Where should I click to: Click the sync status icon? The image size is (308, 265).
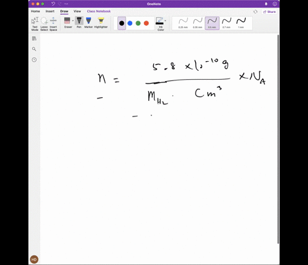tap(255, 12)
